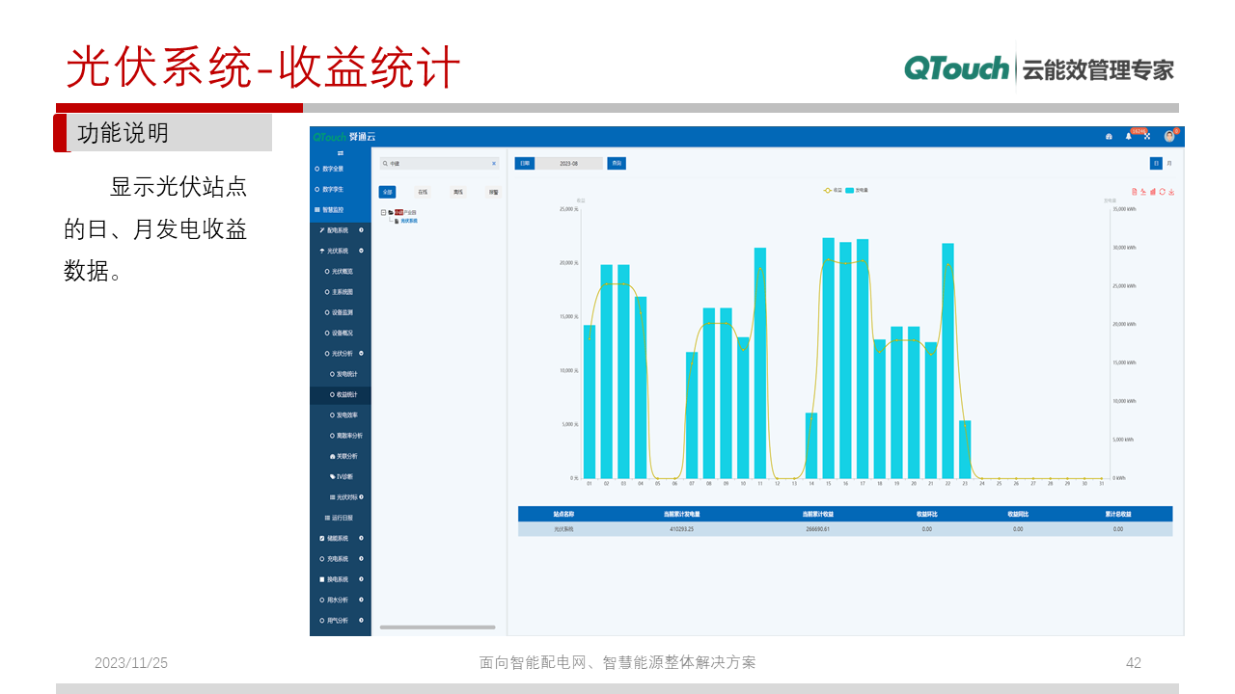Hide the 收益 line via its legend marker
This screenshot has width=1235, height=694.
point(827,190)
